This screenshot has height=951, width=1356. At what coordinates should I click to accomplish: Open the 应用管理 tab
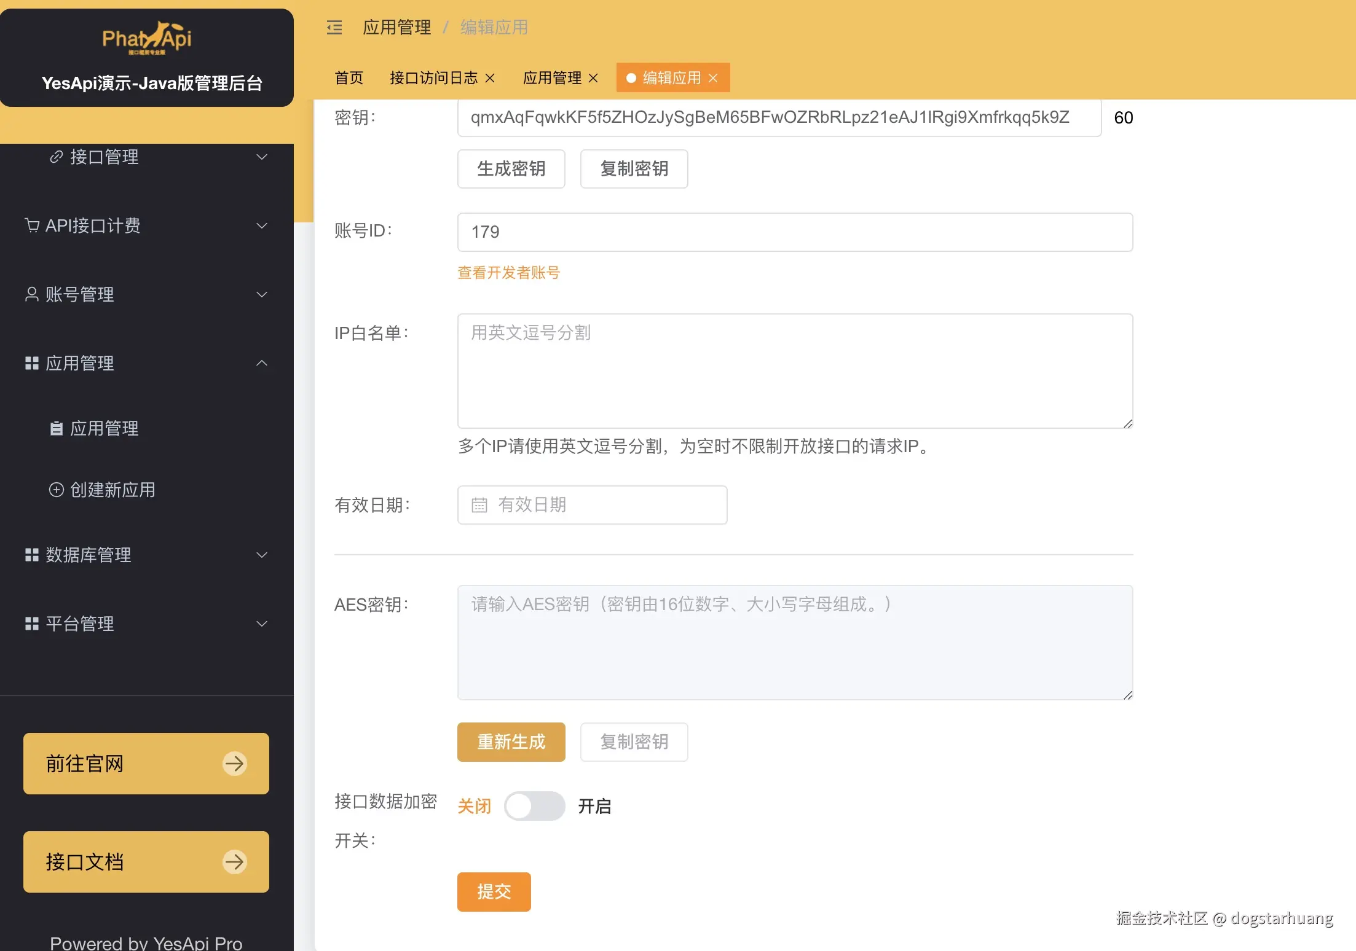coord(551,78)
